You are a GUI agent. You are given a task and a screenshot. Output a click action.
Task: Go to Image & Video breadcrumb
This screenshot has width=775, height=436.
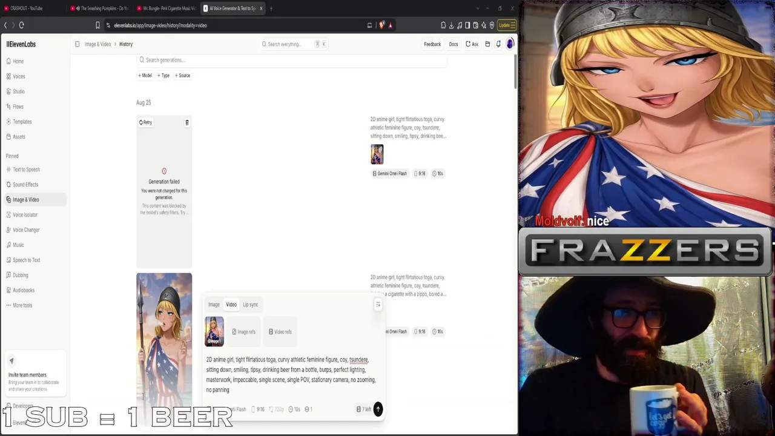tap(97, 44)
